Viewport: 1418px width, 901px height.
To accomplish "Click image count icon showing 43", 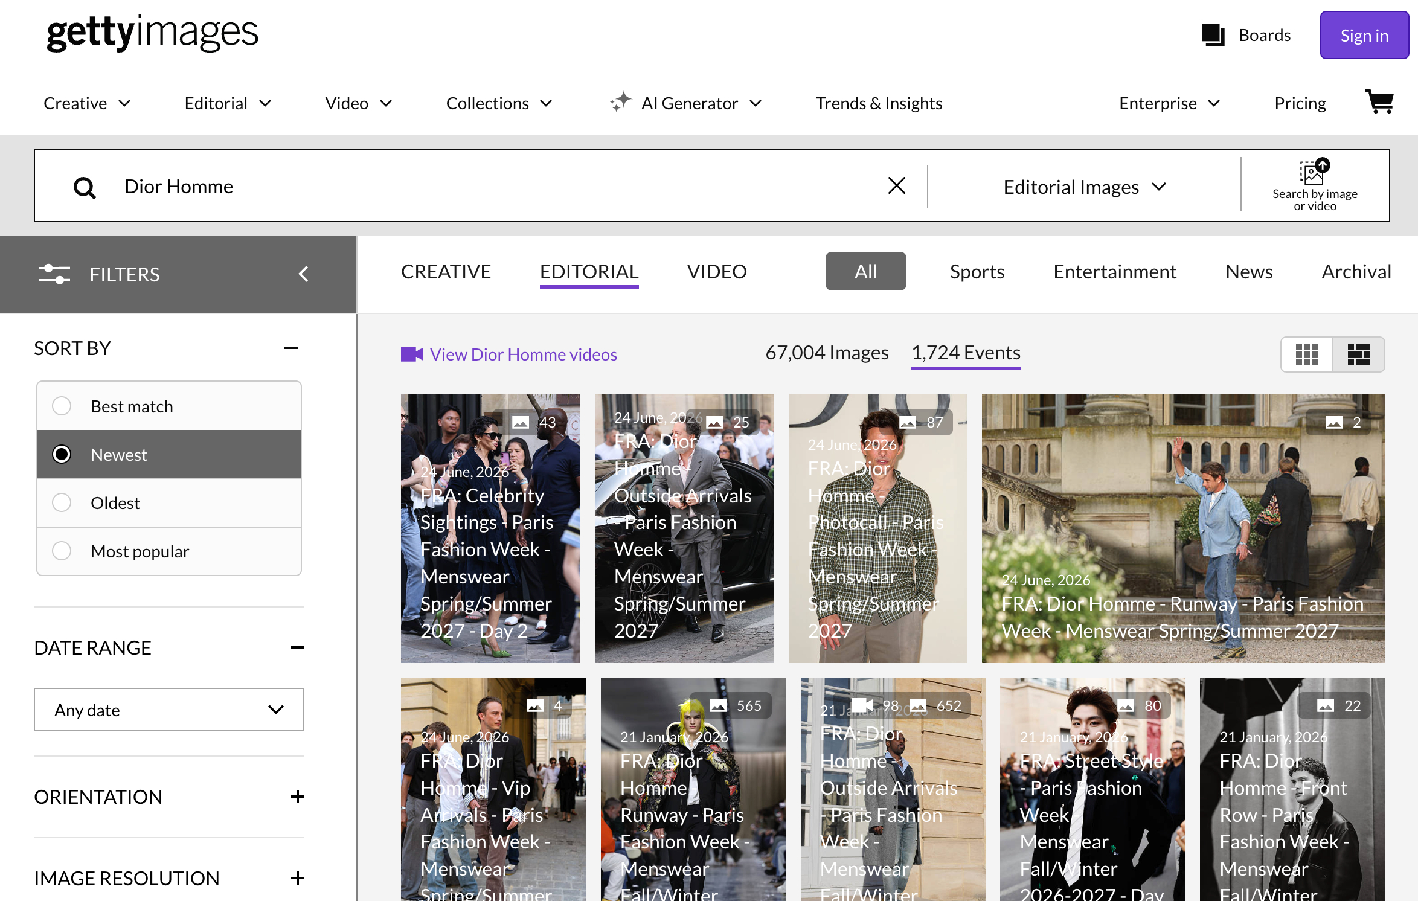I will tap(521, 422).
